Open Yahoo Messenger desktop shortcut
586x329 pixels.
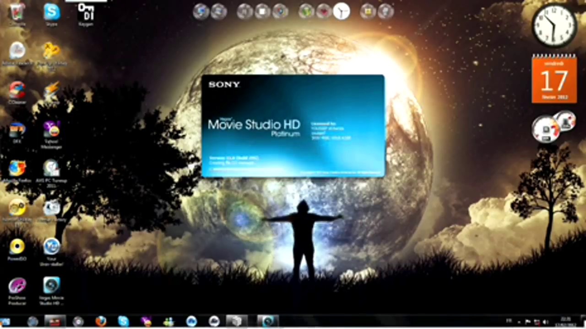[51, 135]
